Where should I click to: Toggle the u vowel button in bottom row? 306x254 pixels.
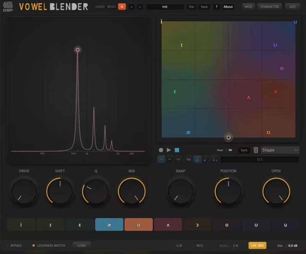tap(285, 225)
